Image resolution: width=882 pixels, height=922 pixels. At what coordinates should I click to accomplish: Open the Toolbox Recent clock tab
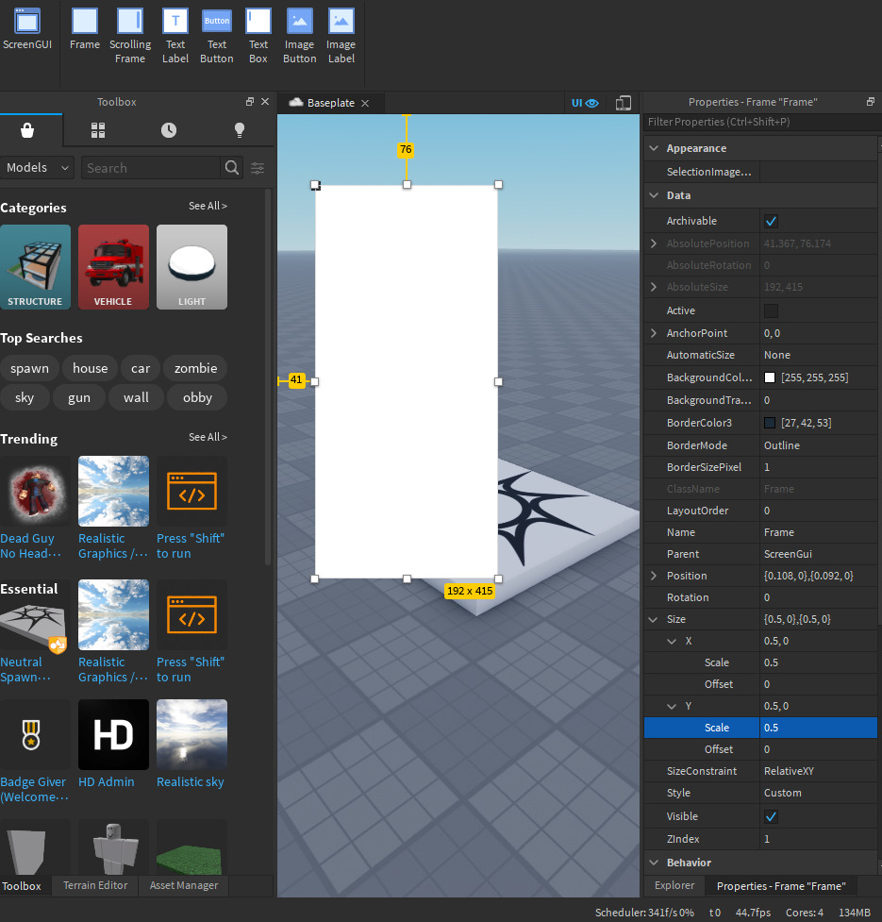pyautogui.click(x=169, y=130)
